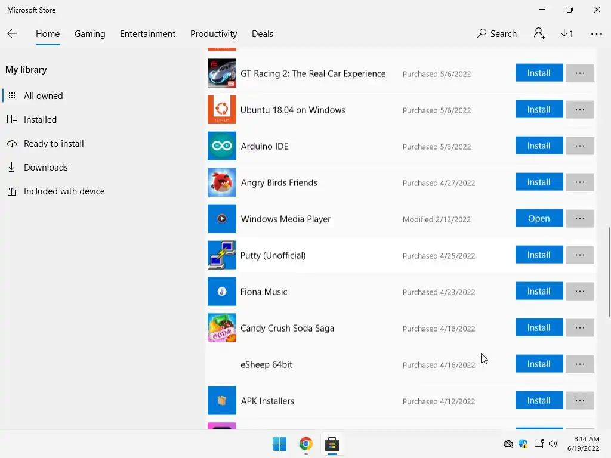This screenshot has width=611, height=458.
Task: Open more options for Angry Birds Friends
Action: coord(580,182)
